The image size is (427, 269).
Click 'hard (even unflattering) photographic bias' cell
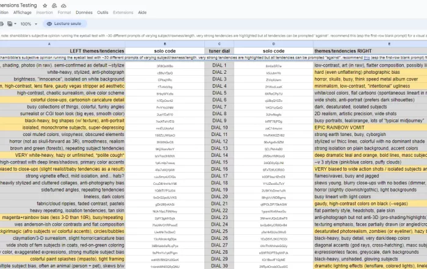(370, 72)
